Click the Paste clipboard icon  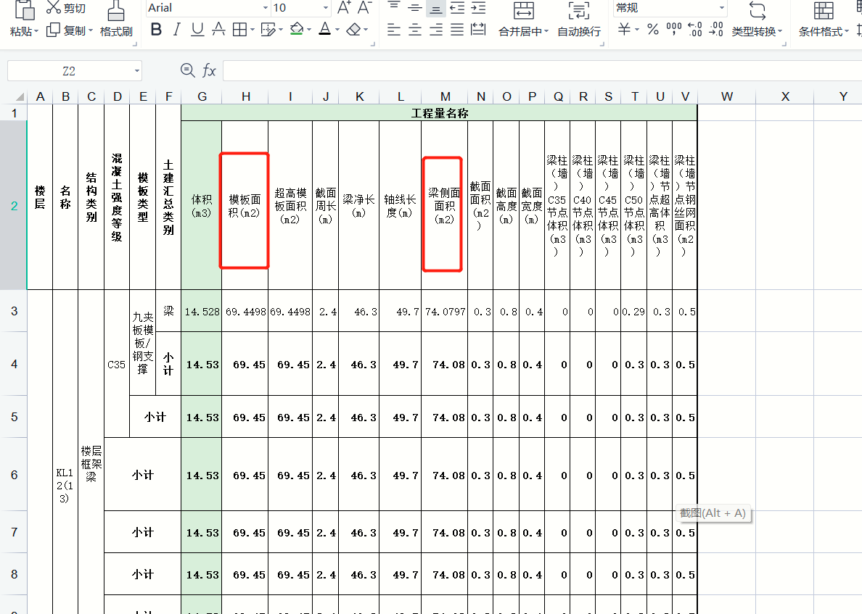click(24, 10)
